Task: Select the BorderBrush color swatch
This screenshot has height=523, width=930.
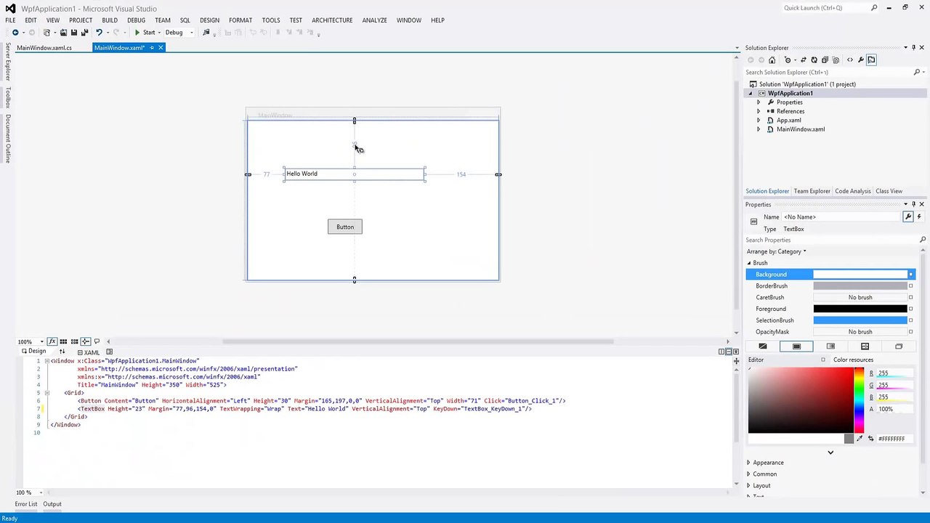Action: [860, 286]
